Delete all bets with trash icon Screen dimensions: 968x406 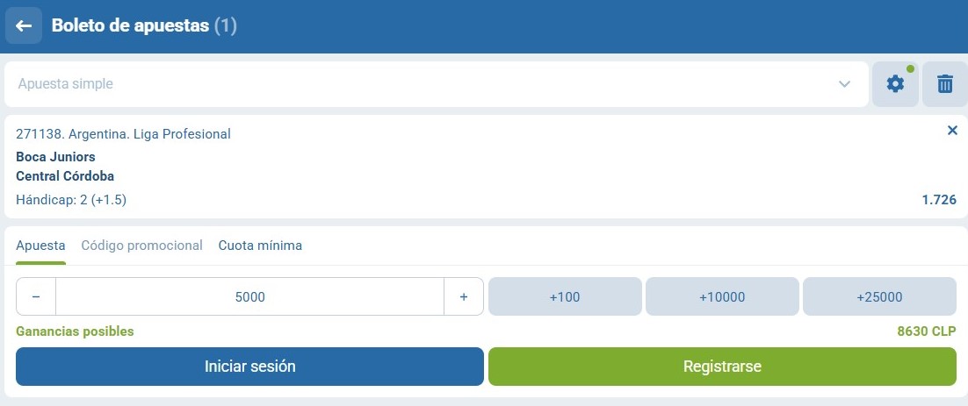(944, 84)
